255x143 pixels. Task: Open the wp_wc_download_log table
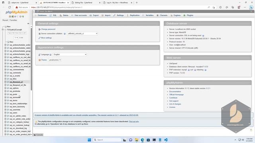pyautogui.click(x=18, y=128)
